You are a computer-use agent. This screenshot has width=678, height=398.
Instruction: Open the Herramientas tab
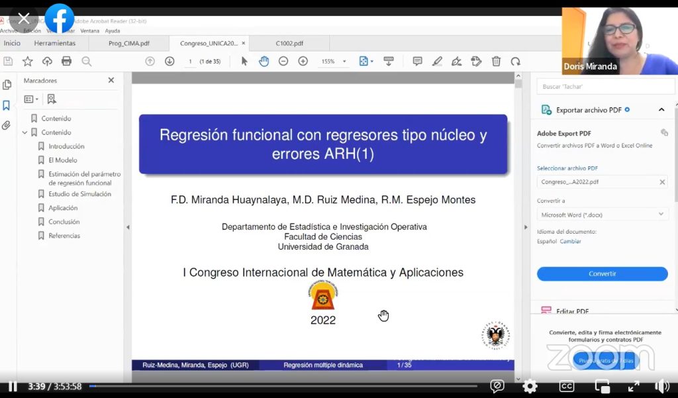55,44
